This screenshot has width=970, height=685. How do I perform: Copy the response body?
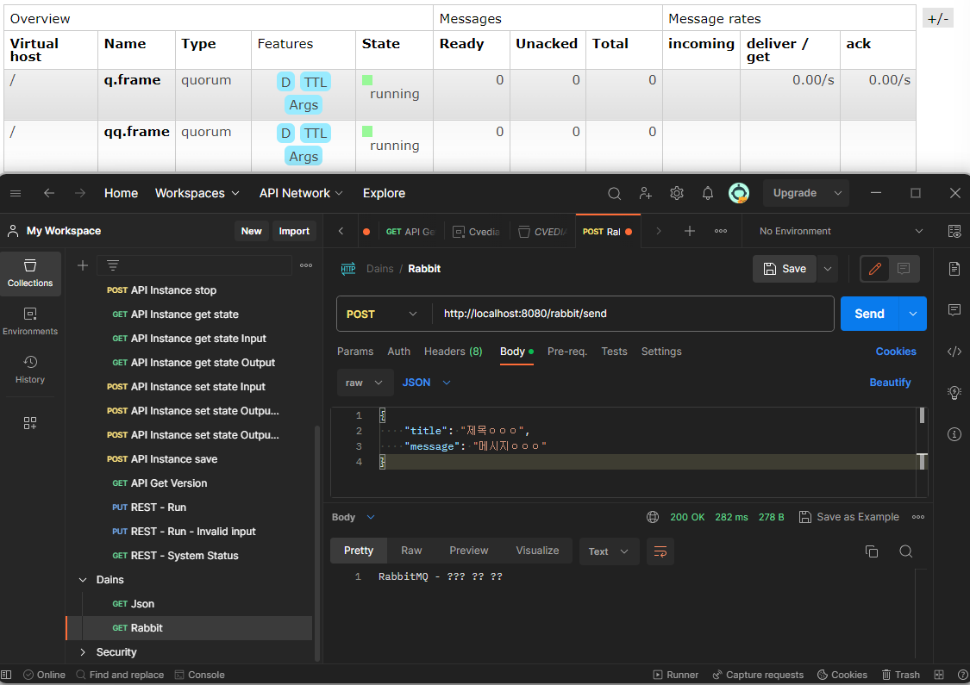(x=872, y=551)
